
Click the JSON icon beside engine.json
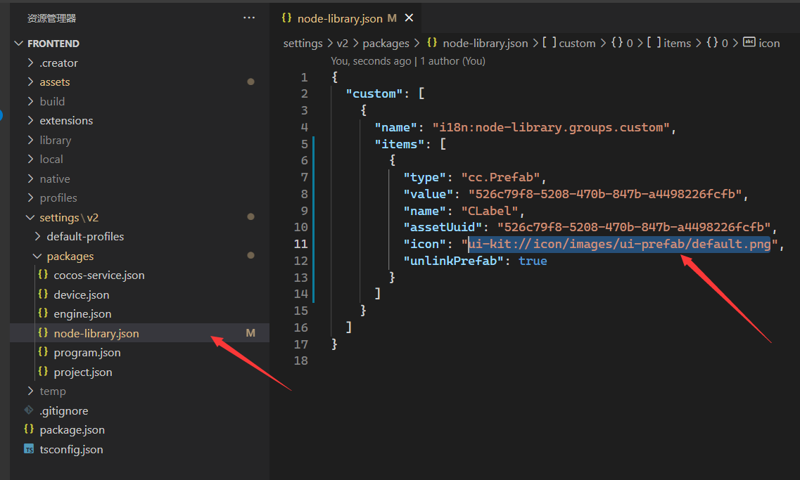[43, 313]
